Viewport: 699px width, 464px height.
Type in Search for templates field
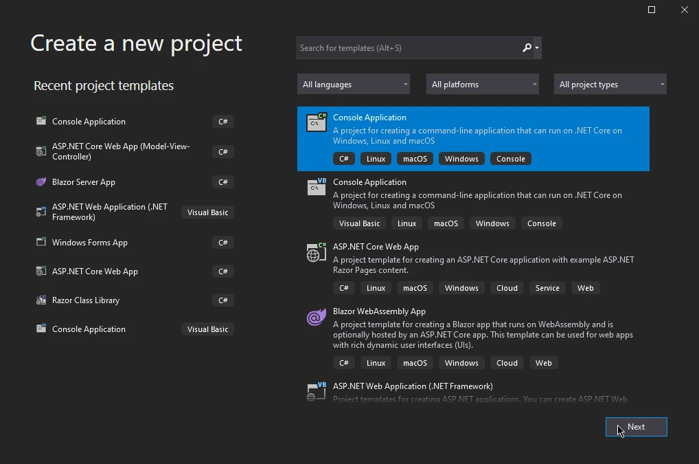[409, 48]
